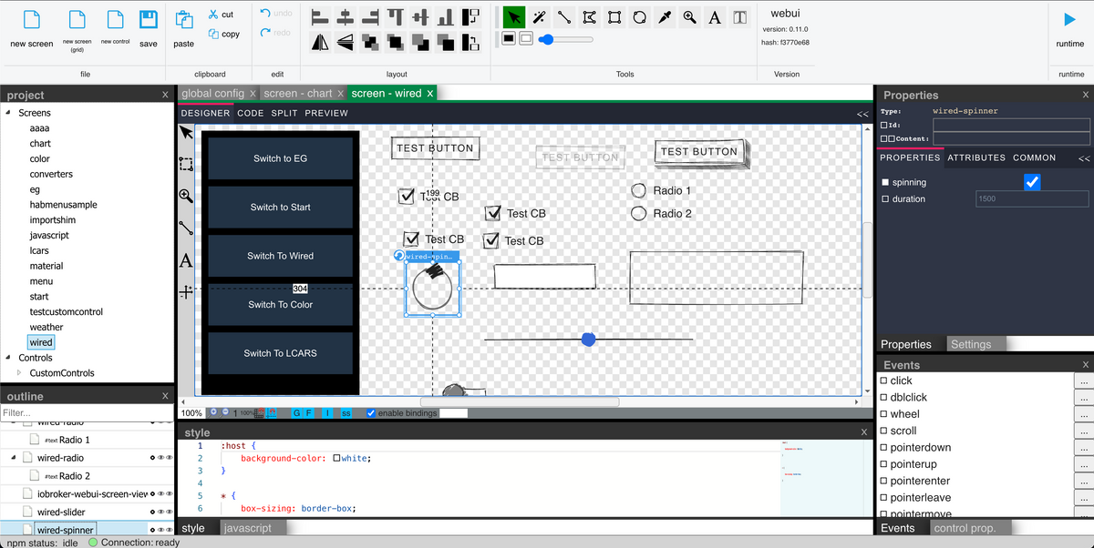
Task: Select the Radio 2 option on canvas
Action: [639, 213]
